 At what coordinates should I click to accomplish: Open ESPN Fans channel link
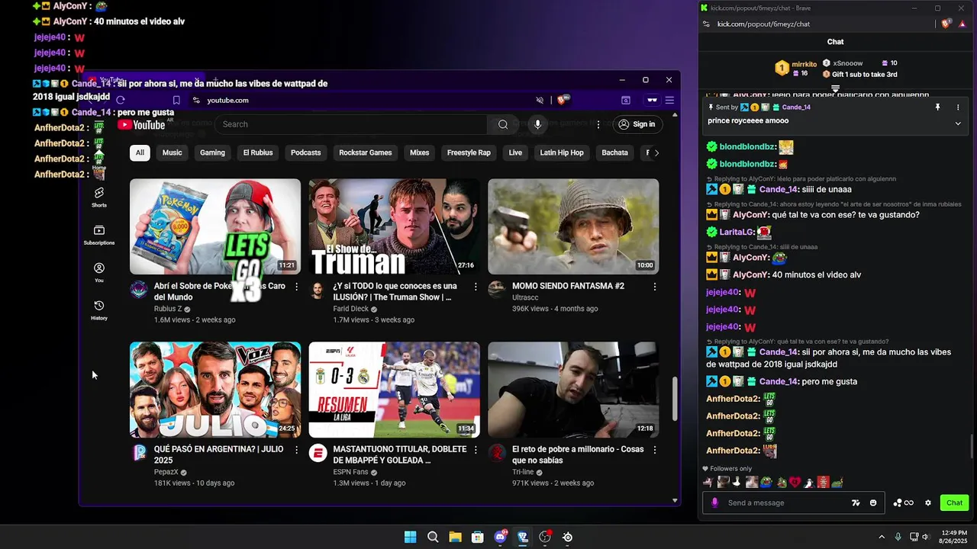(351, 472)
